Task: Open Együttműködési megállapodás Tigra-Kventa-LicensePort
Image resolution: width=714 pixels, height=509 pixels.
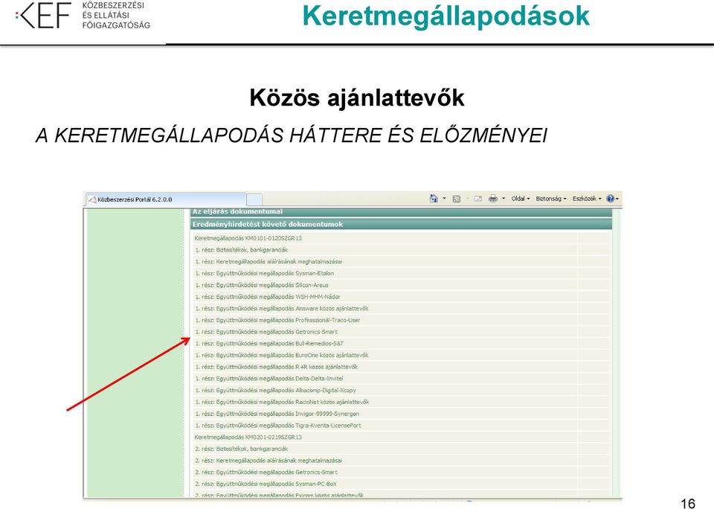Action: (278, 426)
